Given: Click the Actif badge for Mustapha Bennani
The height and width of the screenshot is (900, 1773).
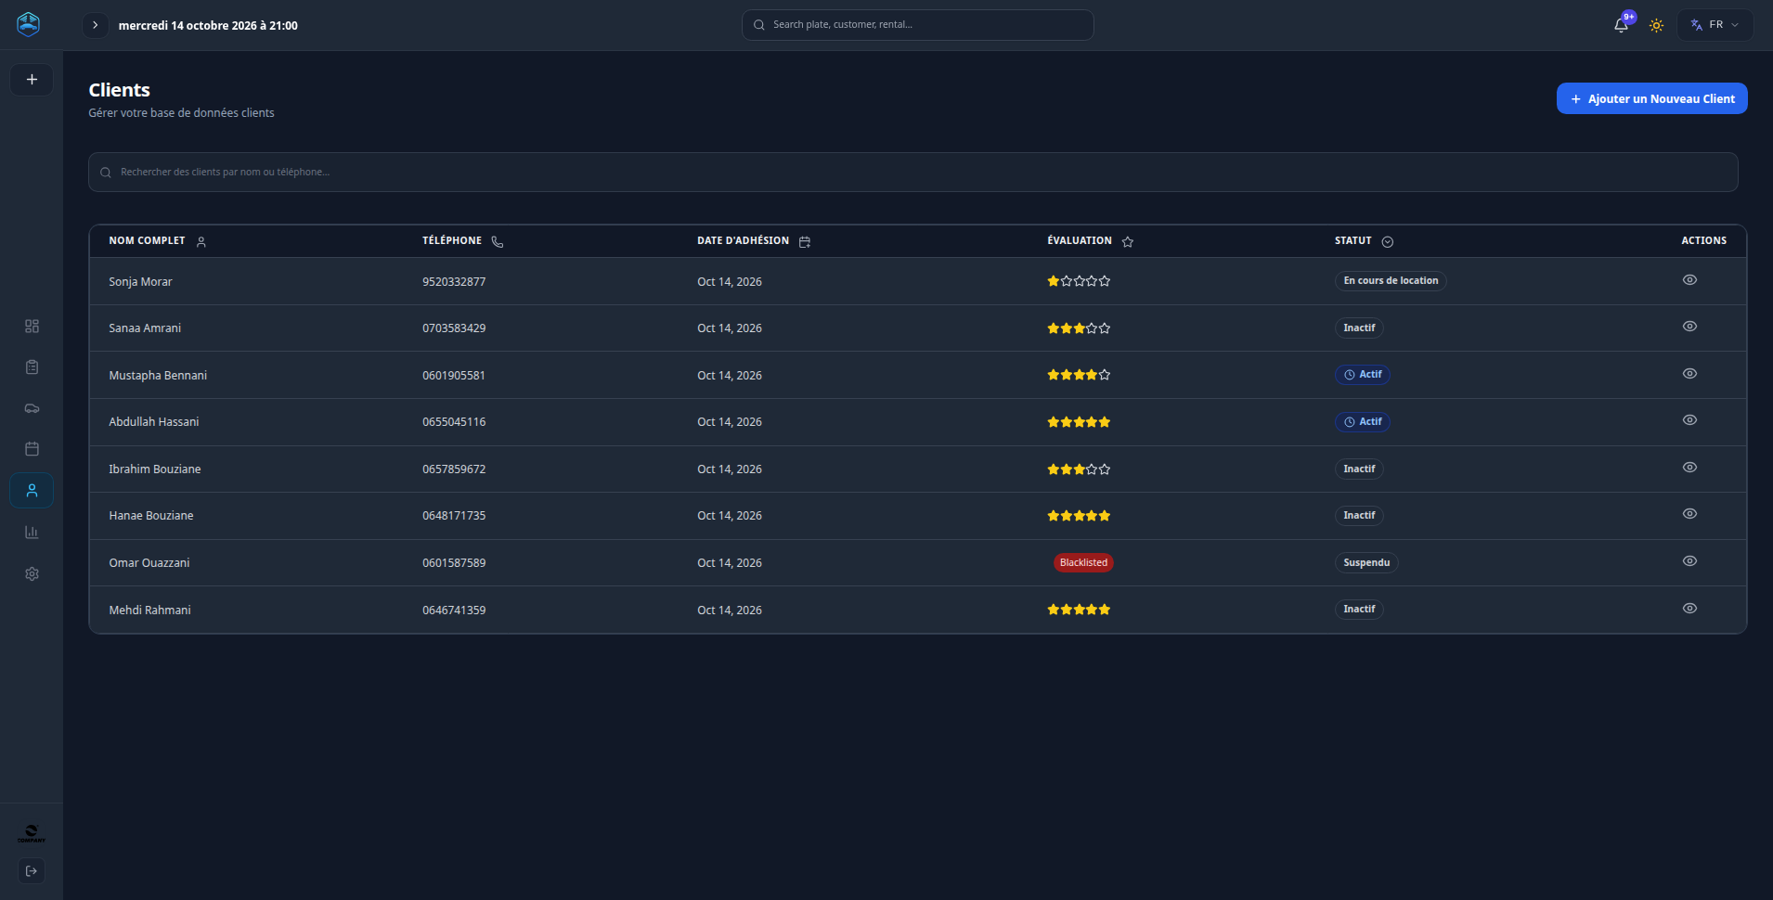Looking at the screenshot, I should [x=1363, y=375].
